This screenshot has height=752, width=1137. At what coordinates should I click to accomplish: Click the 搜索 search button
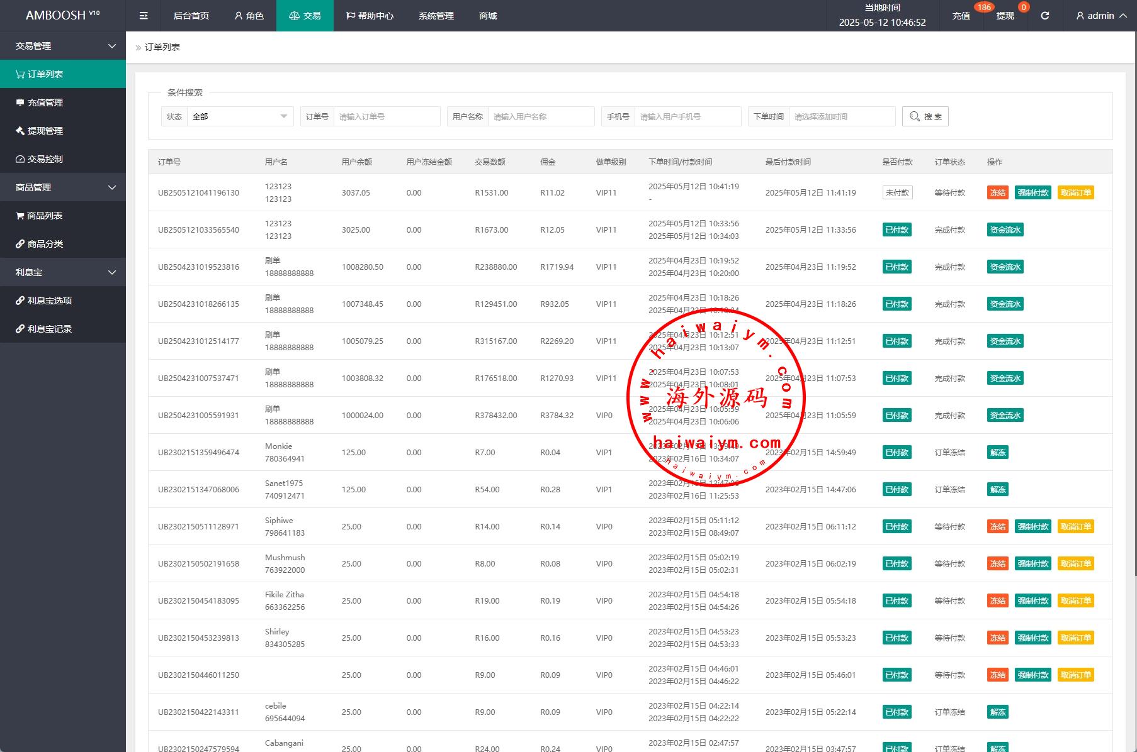pos(925,116)
